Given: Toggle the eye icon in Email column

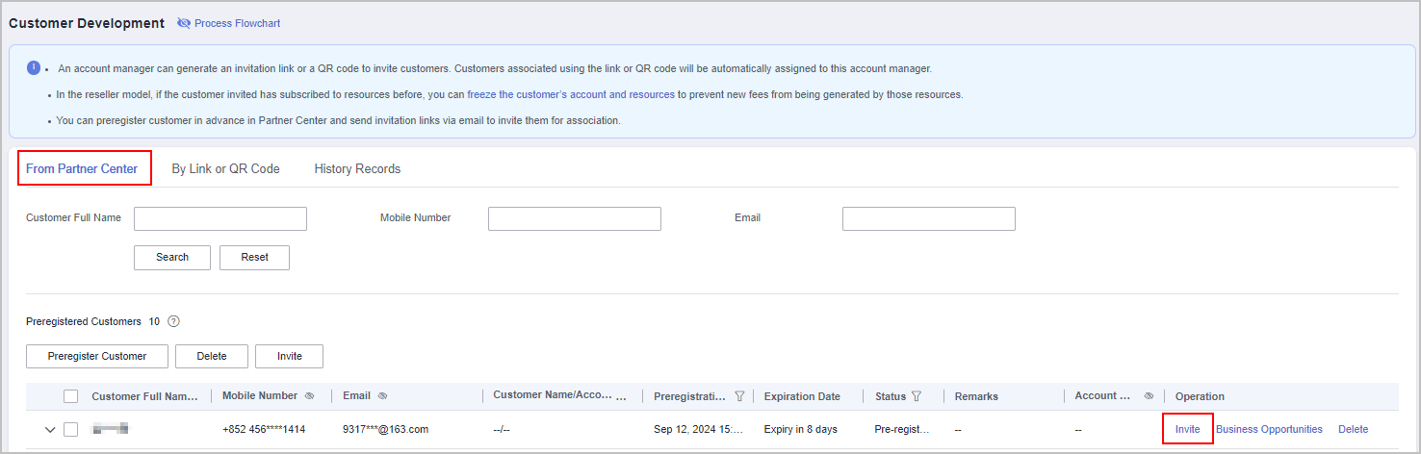Looking at the screenshot, I should (382, 396).
